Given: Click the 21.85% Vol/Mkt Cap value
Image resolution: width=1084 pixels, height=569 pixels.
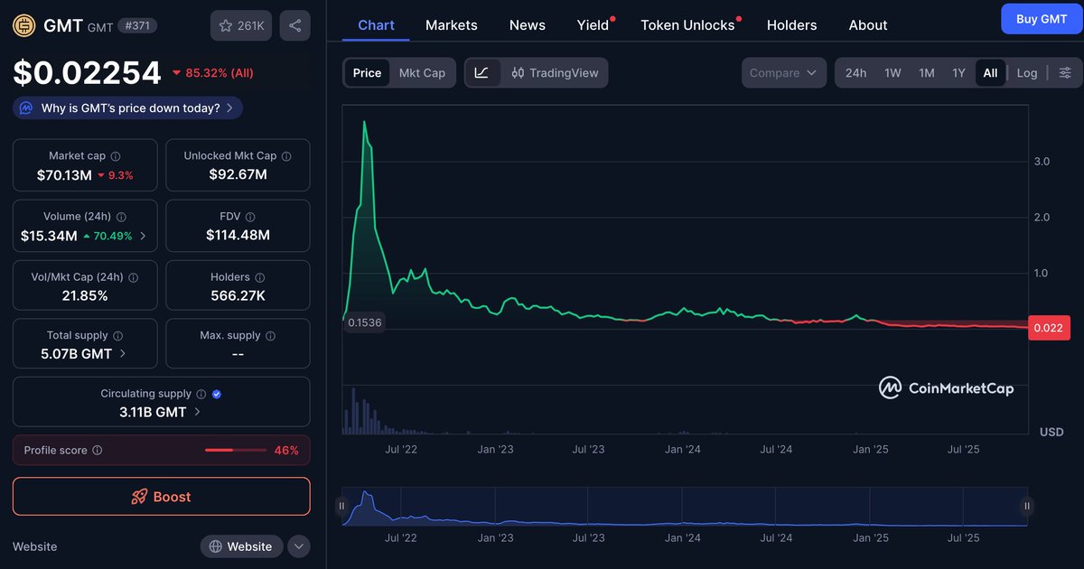Looking at the screenshot, I should pos(85,296).
